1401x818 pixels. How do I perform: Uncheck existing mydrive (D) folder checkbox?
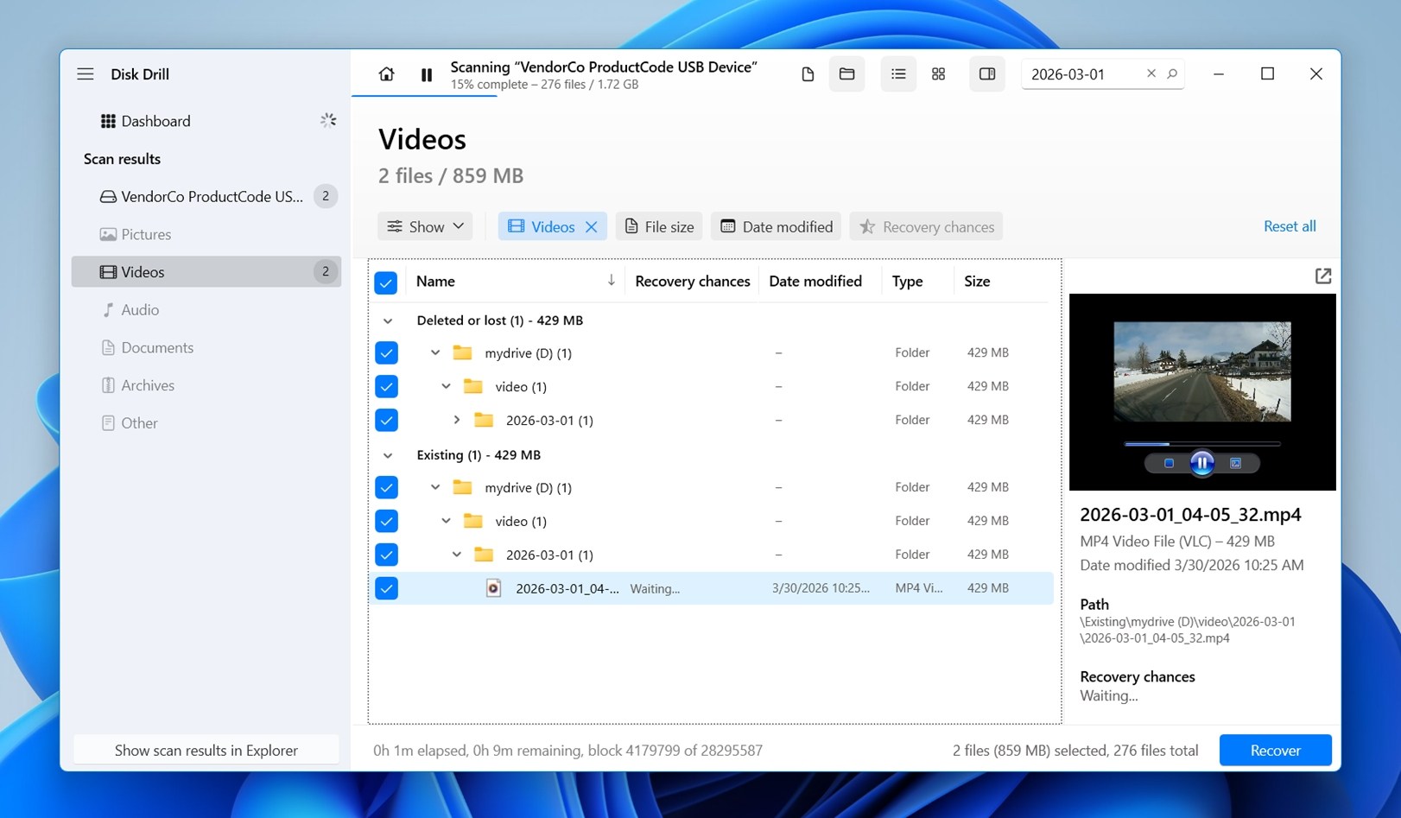pos(386,487)
